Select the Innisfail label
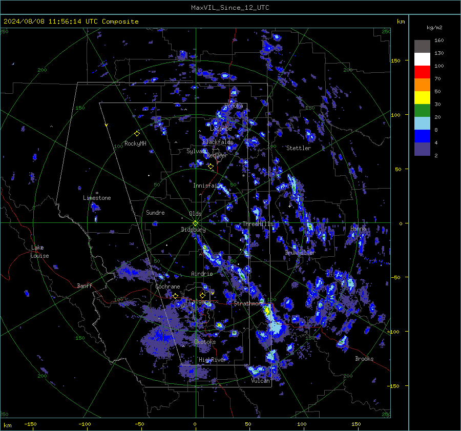Viewport: 461px width, 431px height. coord(206,186)
